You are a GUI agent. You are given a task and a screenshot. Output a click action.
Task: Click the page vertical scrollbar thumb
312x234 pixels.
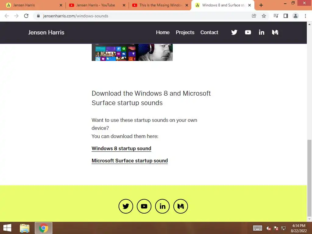[x=309, y=178]
